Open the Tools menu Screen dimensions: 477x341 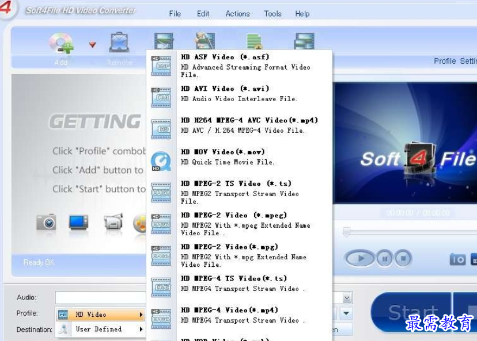pos(272,14)
